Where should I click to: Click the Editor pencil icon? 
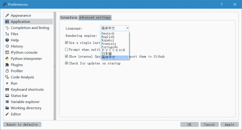click(x=7, y=114)
